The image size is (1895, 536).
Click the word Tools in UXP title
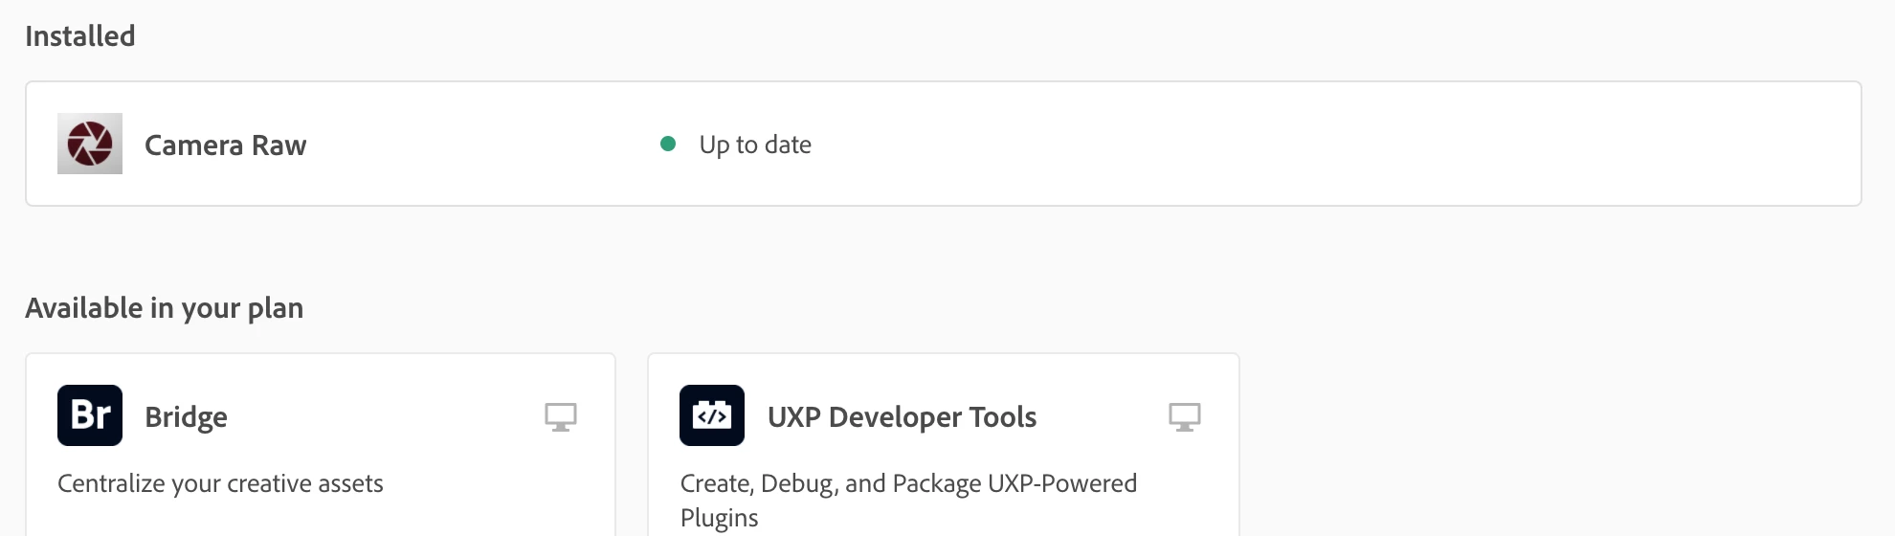click(x=1003, y=417)
